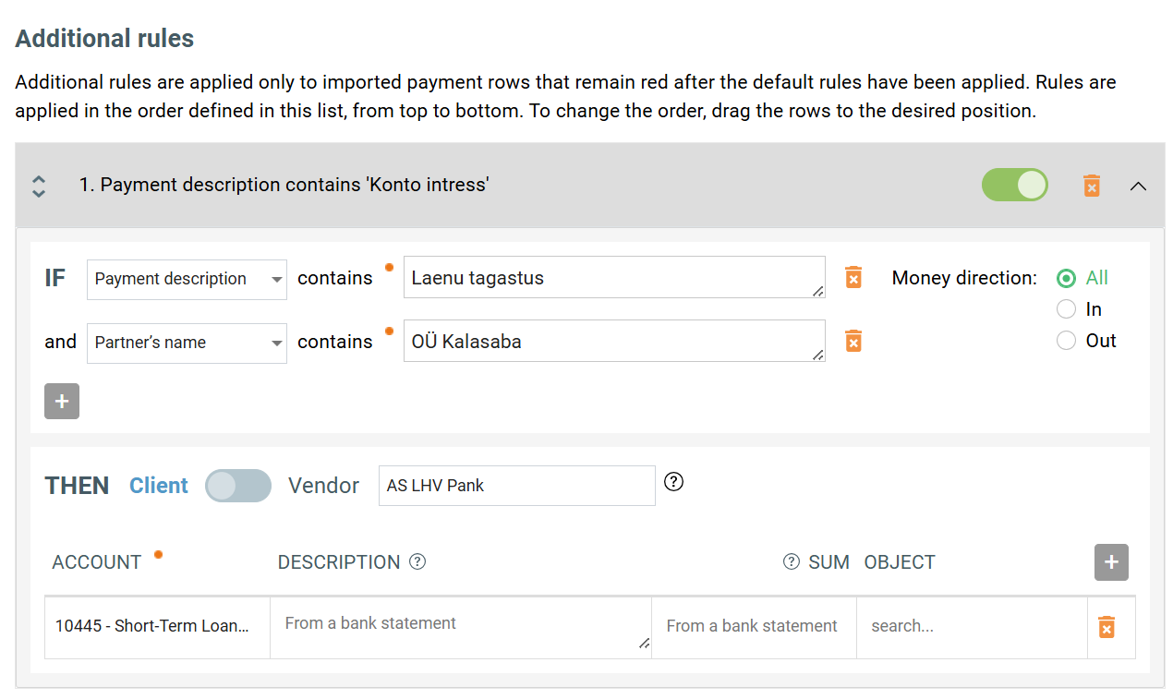Click the drag-reorder handle for rule 1
This screenshot has height=699, width=1173.
click(x=39, y=186)
